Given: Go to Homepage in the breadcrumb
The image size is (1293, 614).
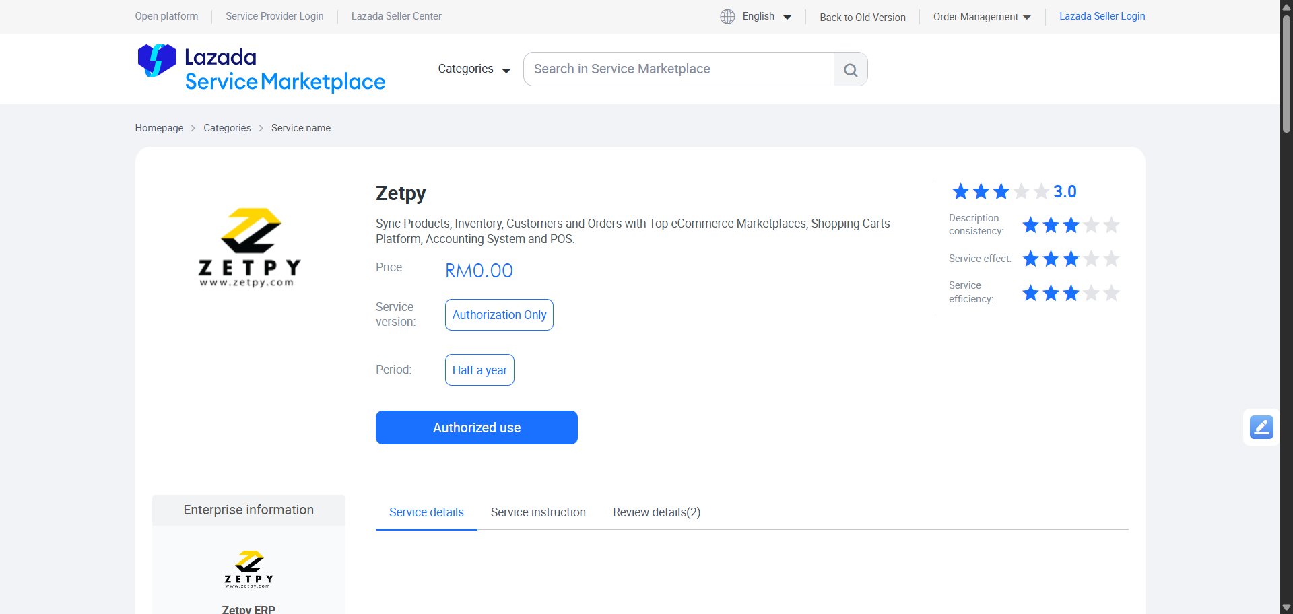Looking at the screenshot, I should tap(159, 128).
